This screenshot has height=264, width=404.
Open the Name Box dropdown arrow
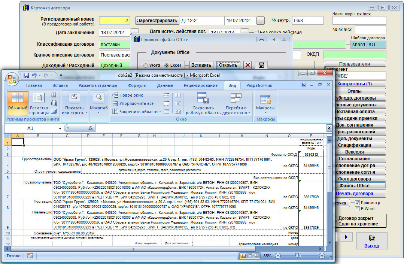pos(60,128)
